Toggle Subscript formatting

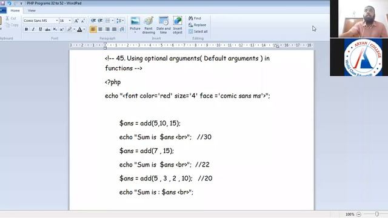point(55,30)
